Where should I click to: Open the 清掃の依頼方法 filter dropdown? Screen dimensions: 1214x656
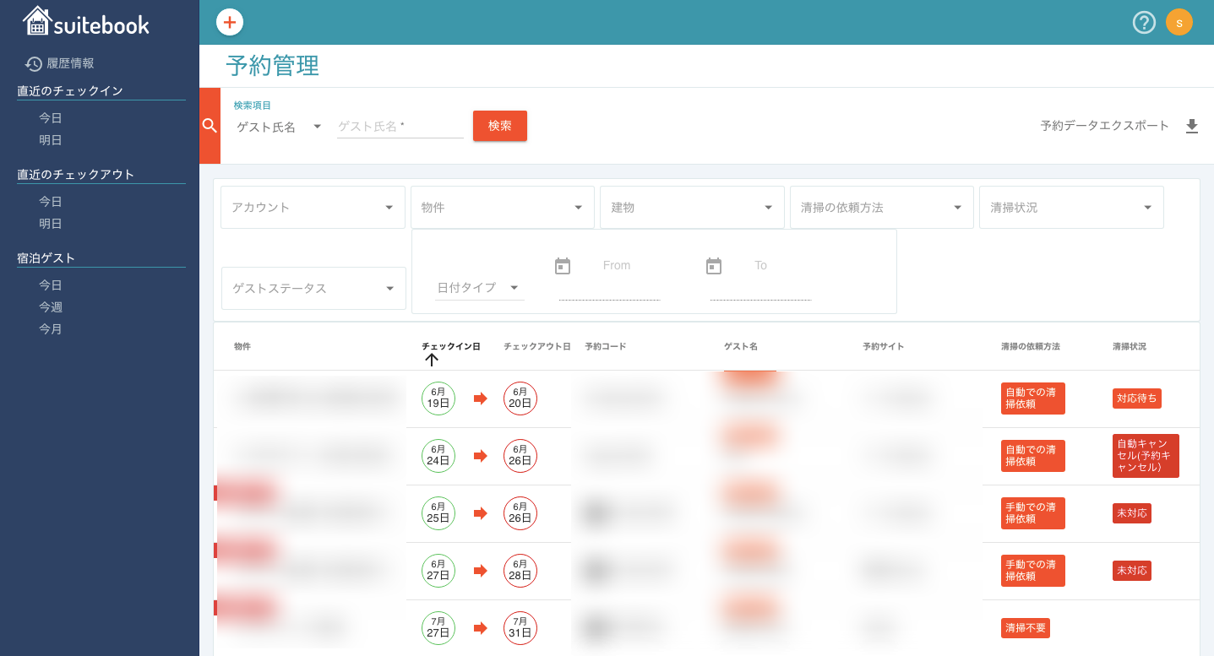coord(882,208)
